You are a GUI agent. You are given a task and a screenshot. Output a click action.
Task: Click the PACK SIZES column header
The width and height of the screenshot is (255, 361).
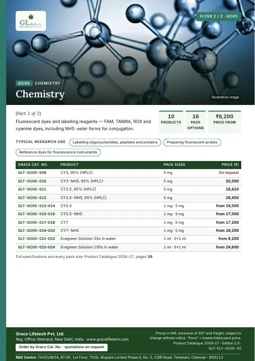(x=174, y=165)
